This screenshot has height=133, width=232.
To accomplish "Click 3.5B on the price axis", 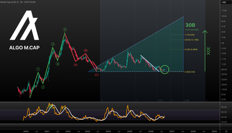I will (223, 54).
